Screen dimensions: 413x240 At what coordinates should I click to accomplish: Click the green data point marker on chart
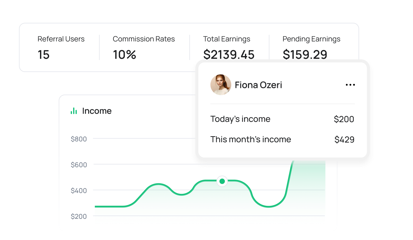[x=222, y=181]
